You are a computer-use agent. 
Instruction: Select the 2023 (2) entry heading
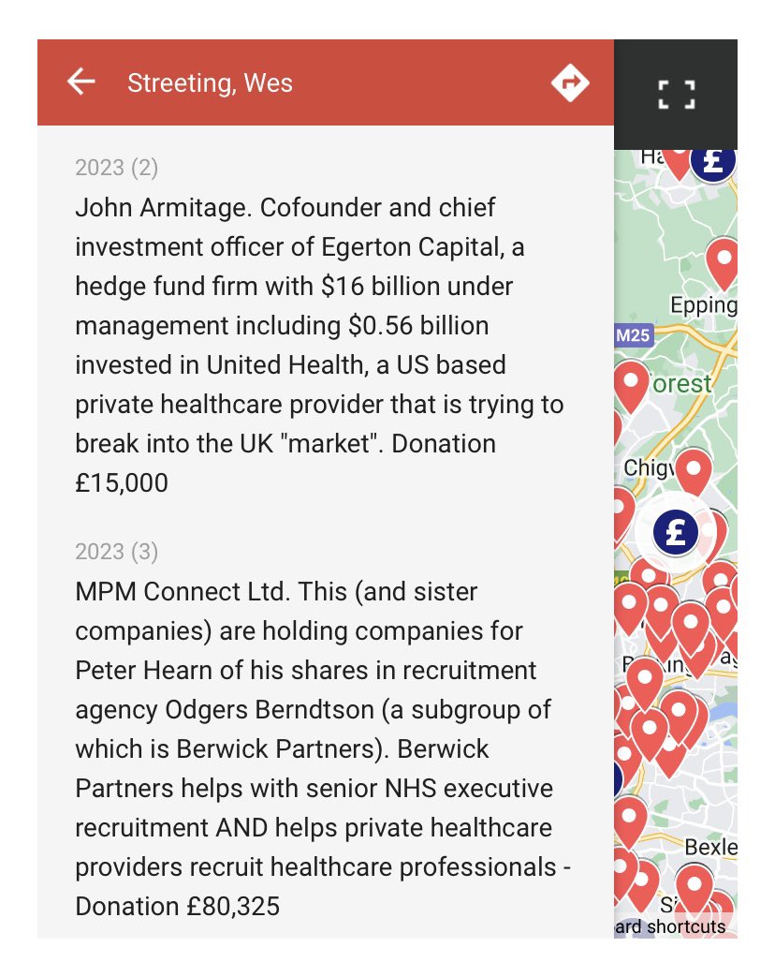click(x=116, y=168)
